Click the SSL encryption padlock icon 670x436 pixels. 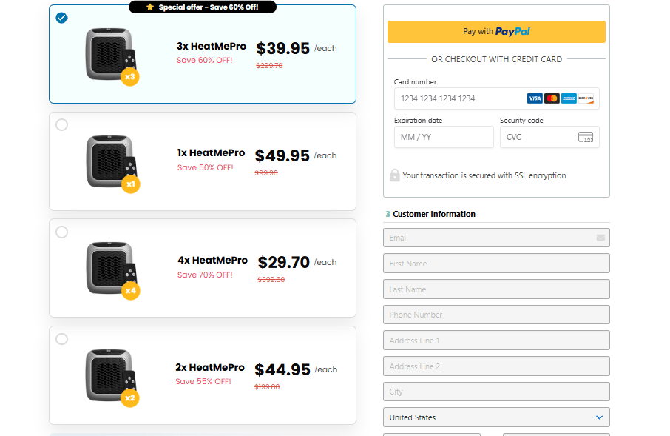coord(395,175)
